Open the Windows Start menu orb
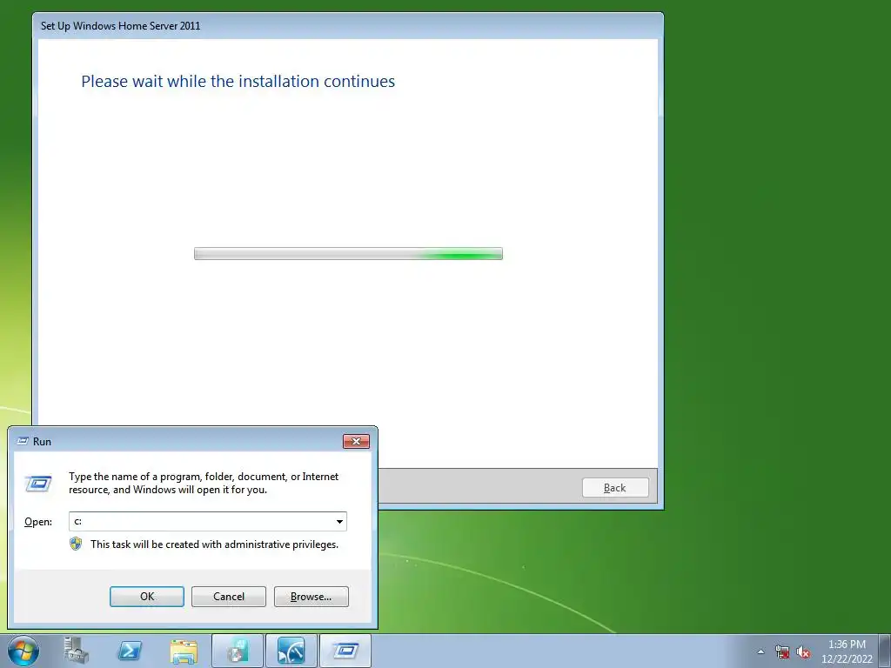Image resolution: width=891 pixels, height=668 pixels. point(23,651)
